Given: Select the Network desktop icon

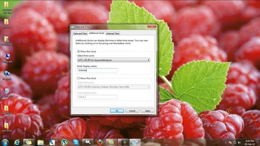Looking at the screenshot, I should coord(7,75).
